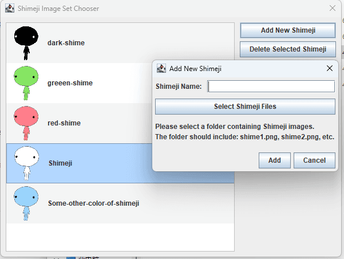Click Delete Selected Shimeji button
Screen dimensions: 344x259
[x=288, y=49]
